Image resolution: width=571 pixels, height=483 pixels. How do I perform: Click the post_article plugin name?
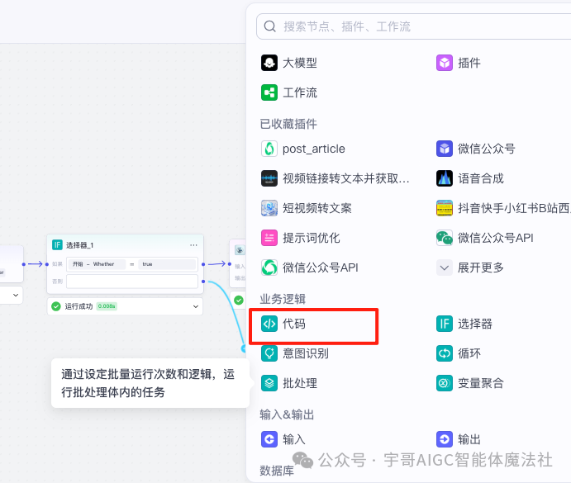click(x=313, y=149)
